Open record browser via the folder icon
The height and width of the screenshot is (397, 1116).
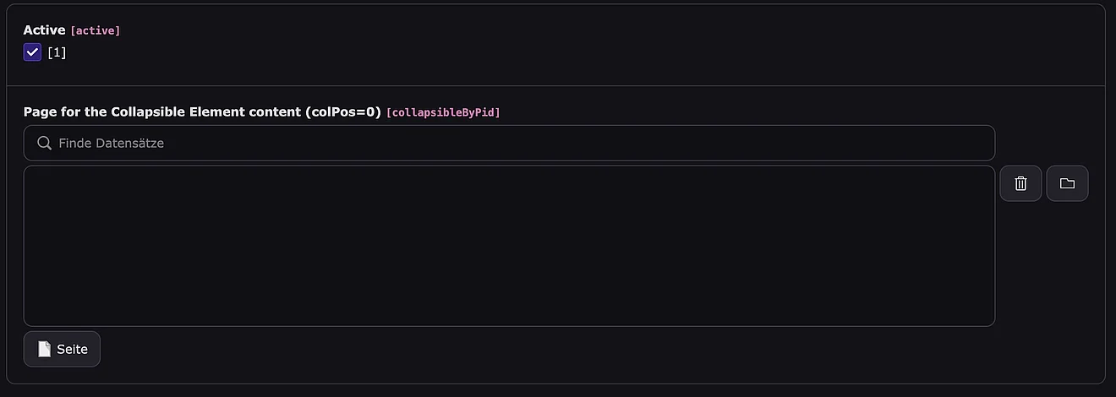click(1067, 183)
